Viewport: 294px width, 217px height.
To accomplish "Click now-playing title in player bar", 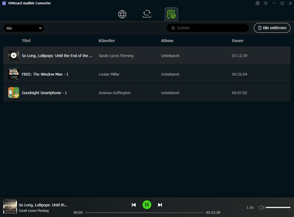I will coord(43,205).
